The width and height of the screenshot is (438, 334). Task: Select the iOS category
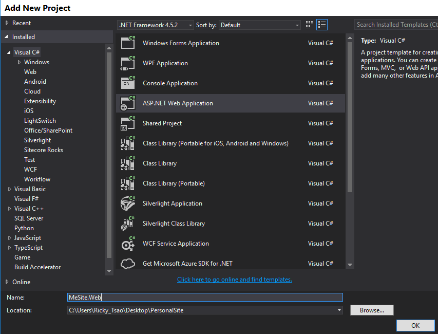point(28,111)
